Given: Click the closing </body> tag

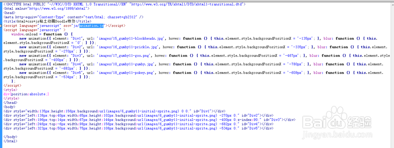Looking at the screenshot, I should pyautogui.click(x=10, y=137).
